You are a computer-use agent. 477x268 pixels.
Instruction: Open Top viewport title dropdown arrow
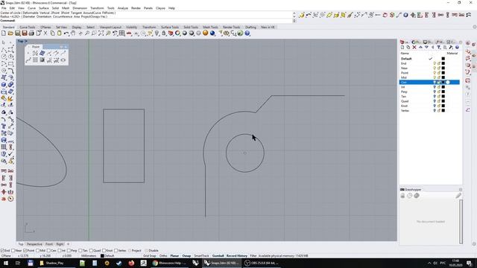pos(26,41)
